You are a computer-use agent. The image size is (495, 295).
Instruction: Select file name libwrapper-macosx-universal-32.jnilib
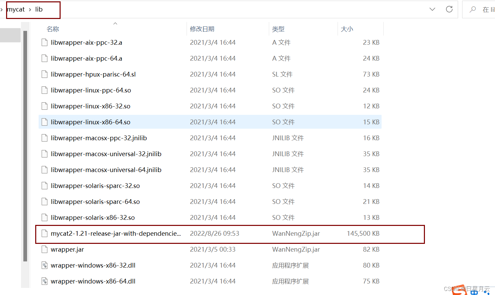click(x=106, y=154)
